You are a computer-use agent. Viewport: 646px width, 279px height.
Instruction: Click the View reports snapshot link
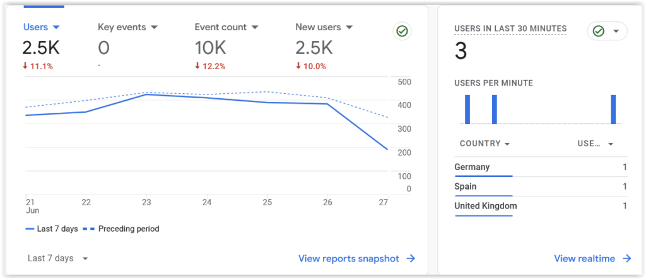click(349, 258)
